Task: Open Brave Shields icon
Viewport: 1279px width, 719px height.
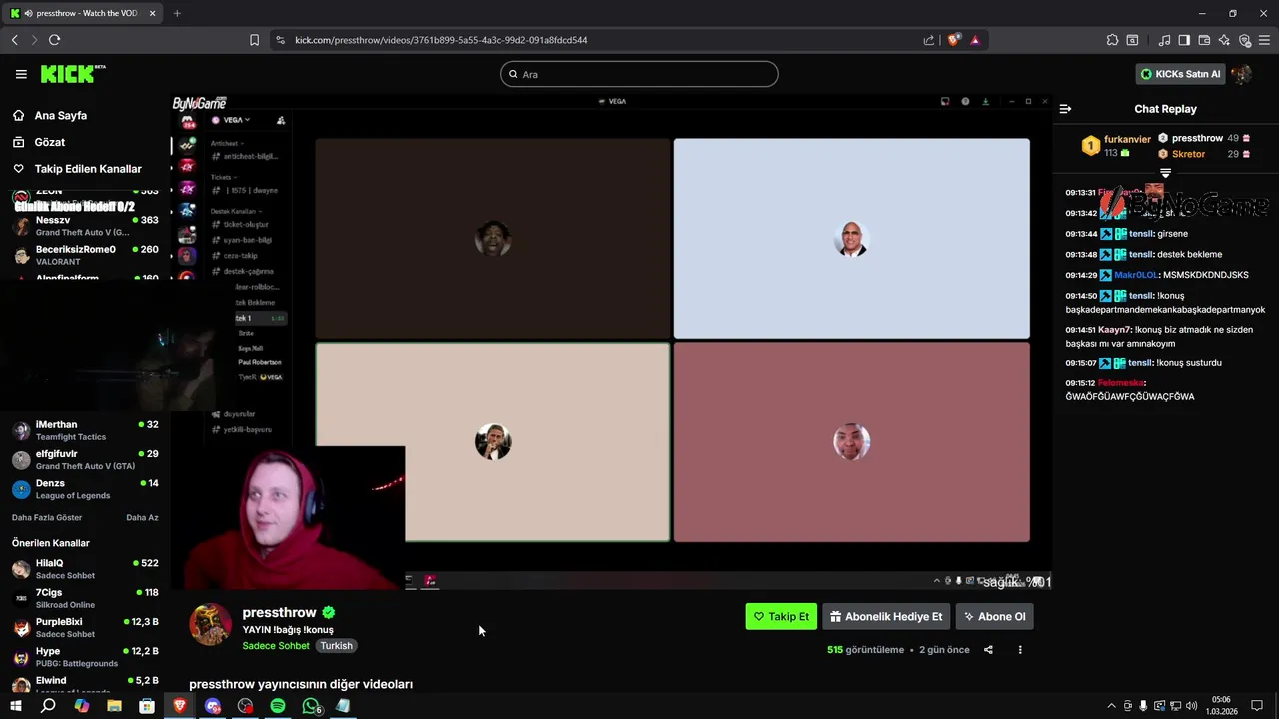Action: 953,40
